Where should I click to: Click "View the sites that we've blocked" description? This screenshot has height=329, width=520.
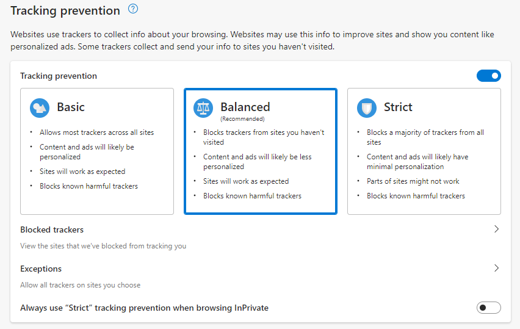[x=103, y=246]
